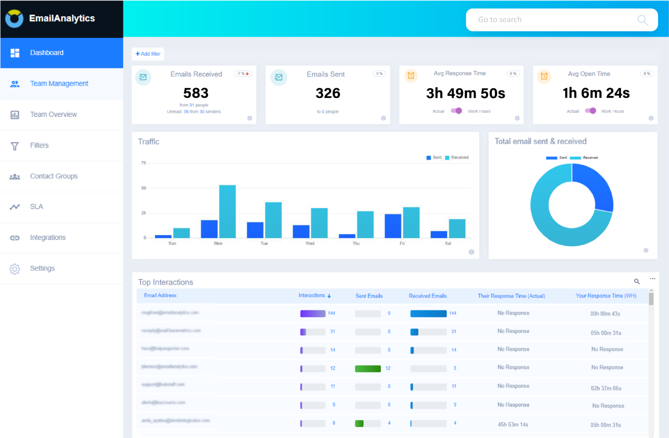The image size is (669, 438).
Task: Click the Filters funnel icon
Action: pos(15,145)
